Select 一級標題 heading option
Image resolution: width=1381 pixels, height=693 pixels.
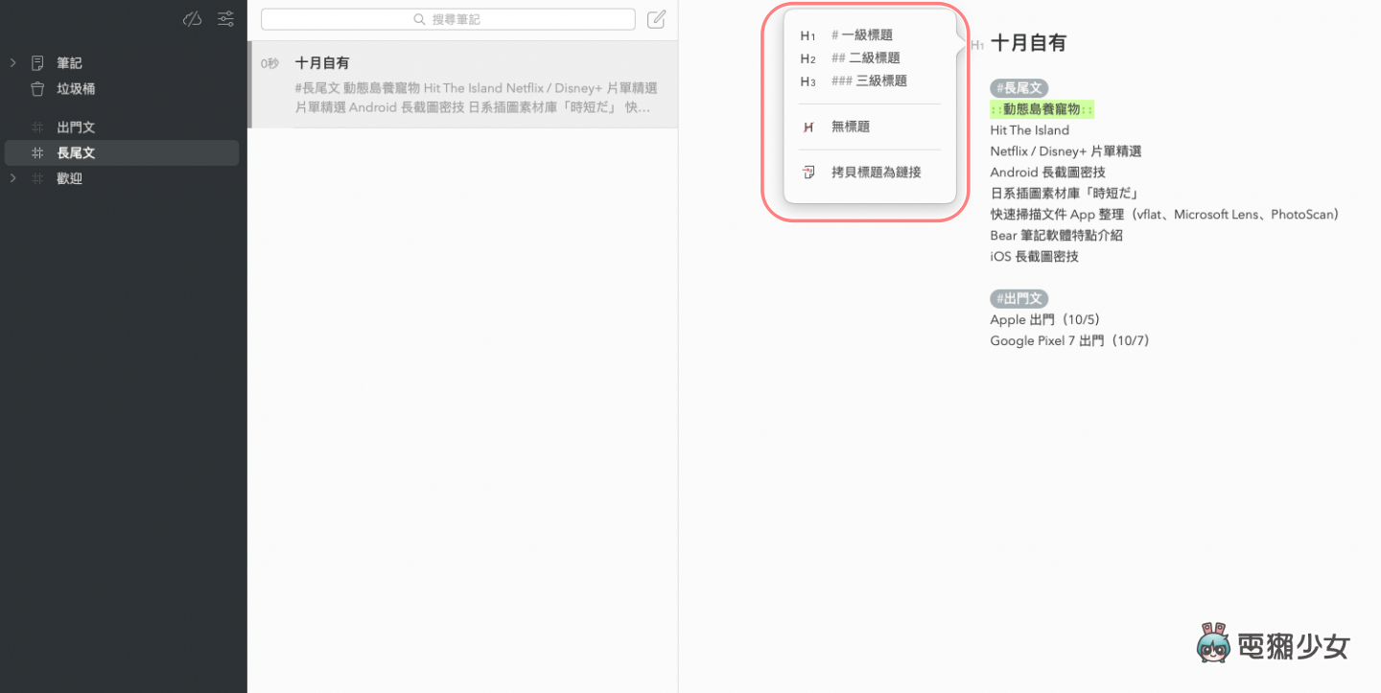866,35
